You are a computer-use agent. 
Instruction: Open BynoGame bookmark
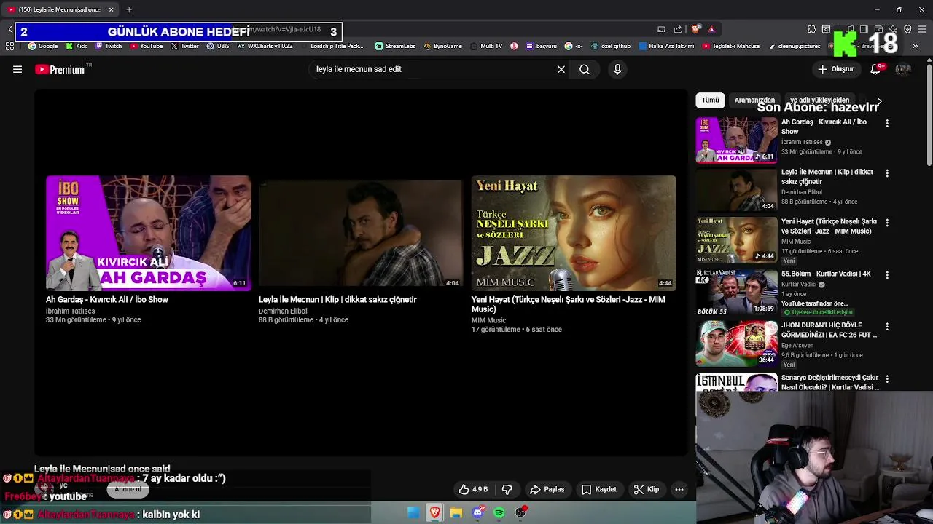click(x=442, y=46)
